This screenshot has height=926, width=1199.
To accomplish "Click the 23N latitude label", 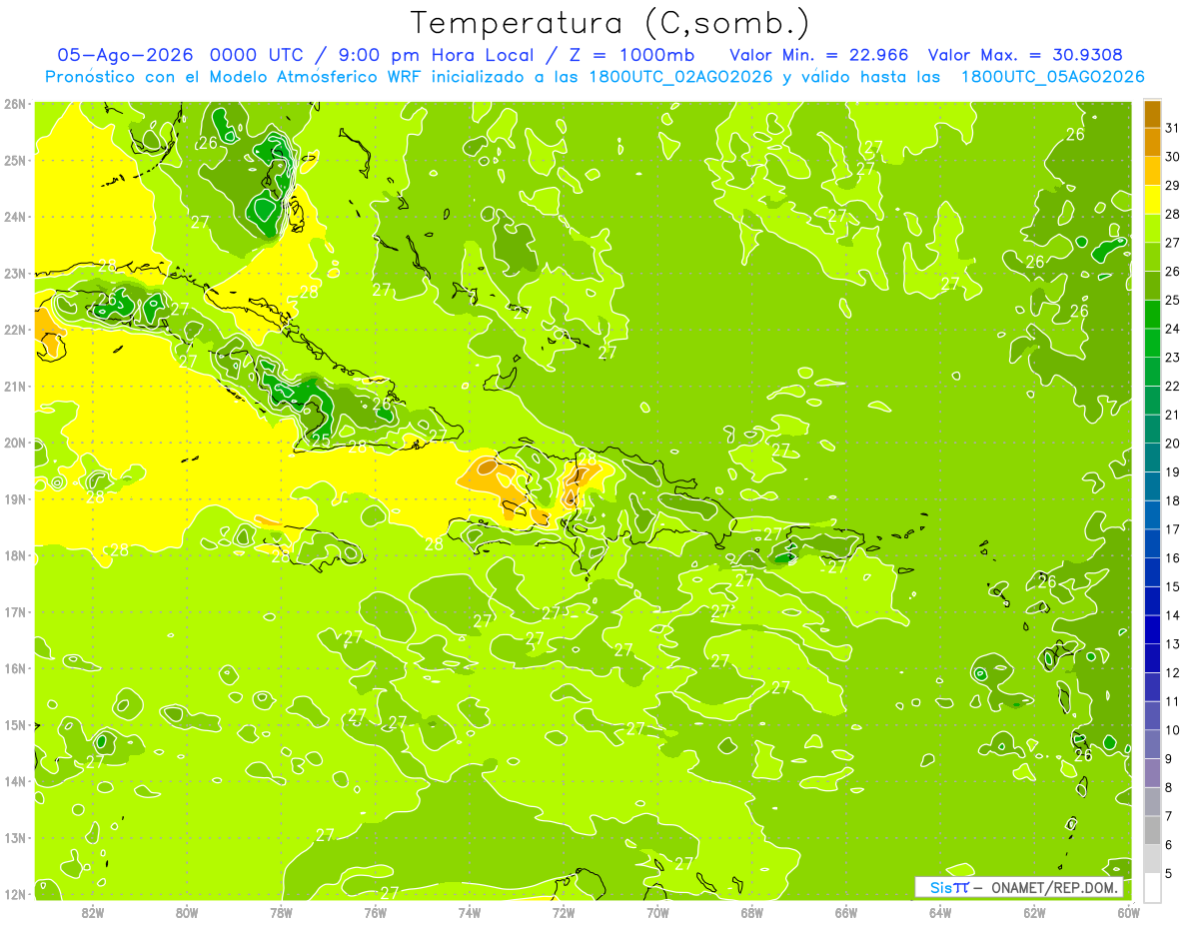I will pyautogui.click(x=15, y=273).
